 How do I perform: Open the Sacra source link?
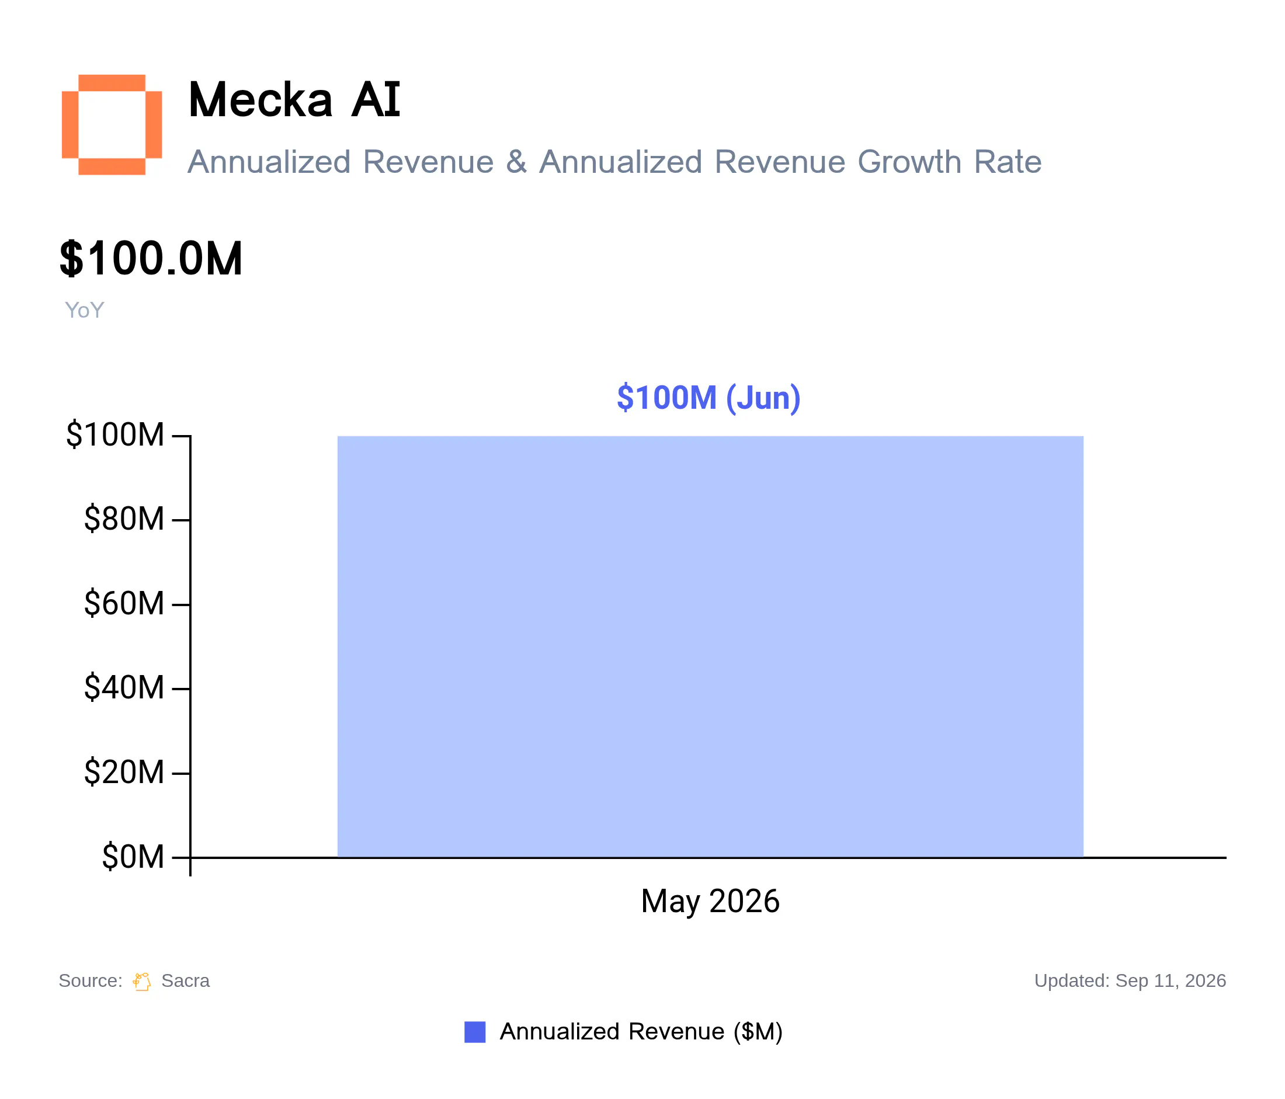[185, 981]
